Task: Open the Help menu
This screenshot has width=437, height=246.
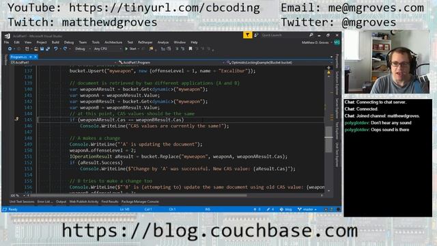Action: [194, 42]
